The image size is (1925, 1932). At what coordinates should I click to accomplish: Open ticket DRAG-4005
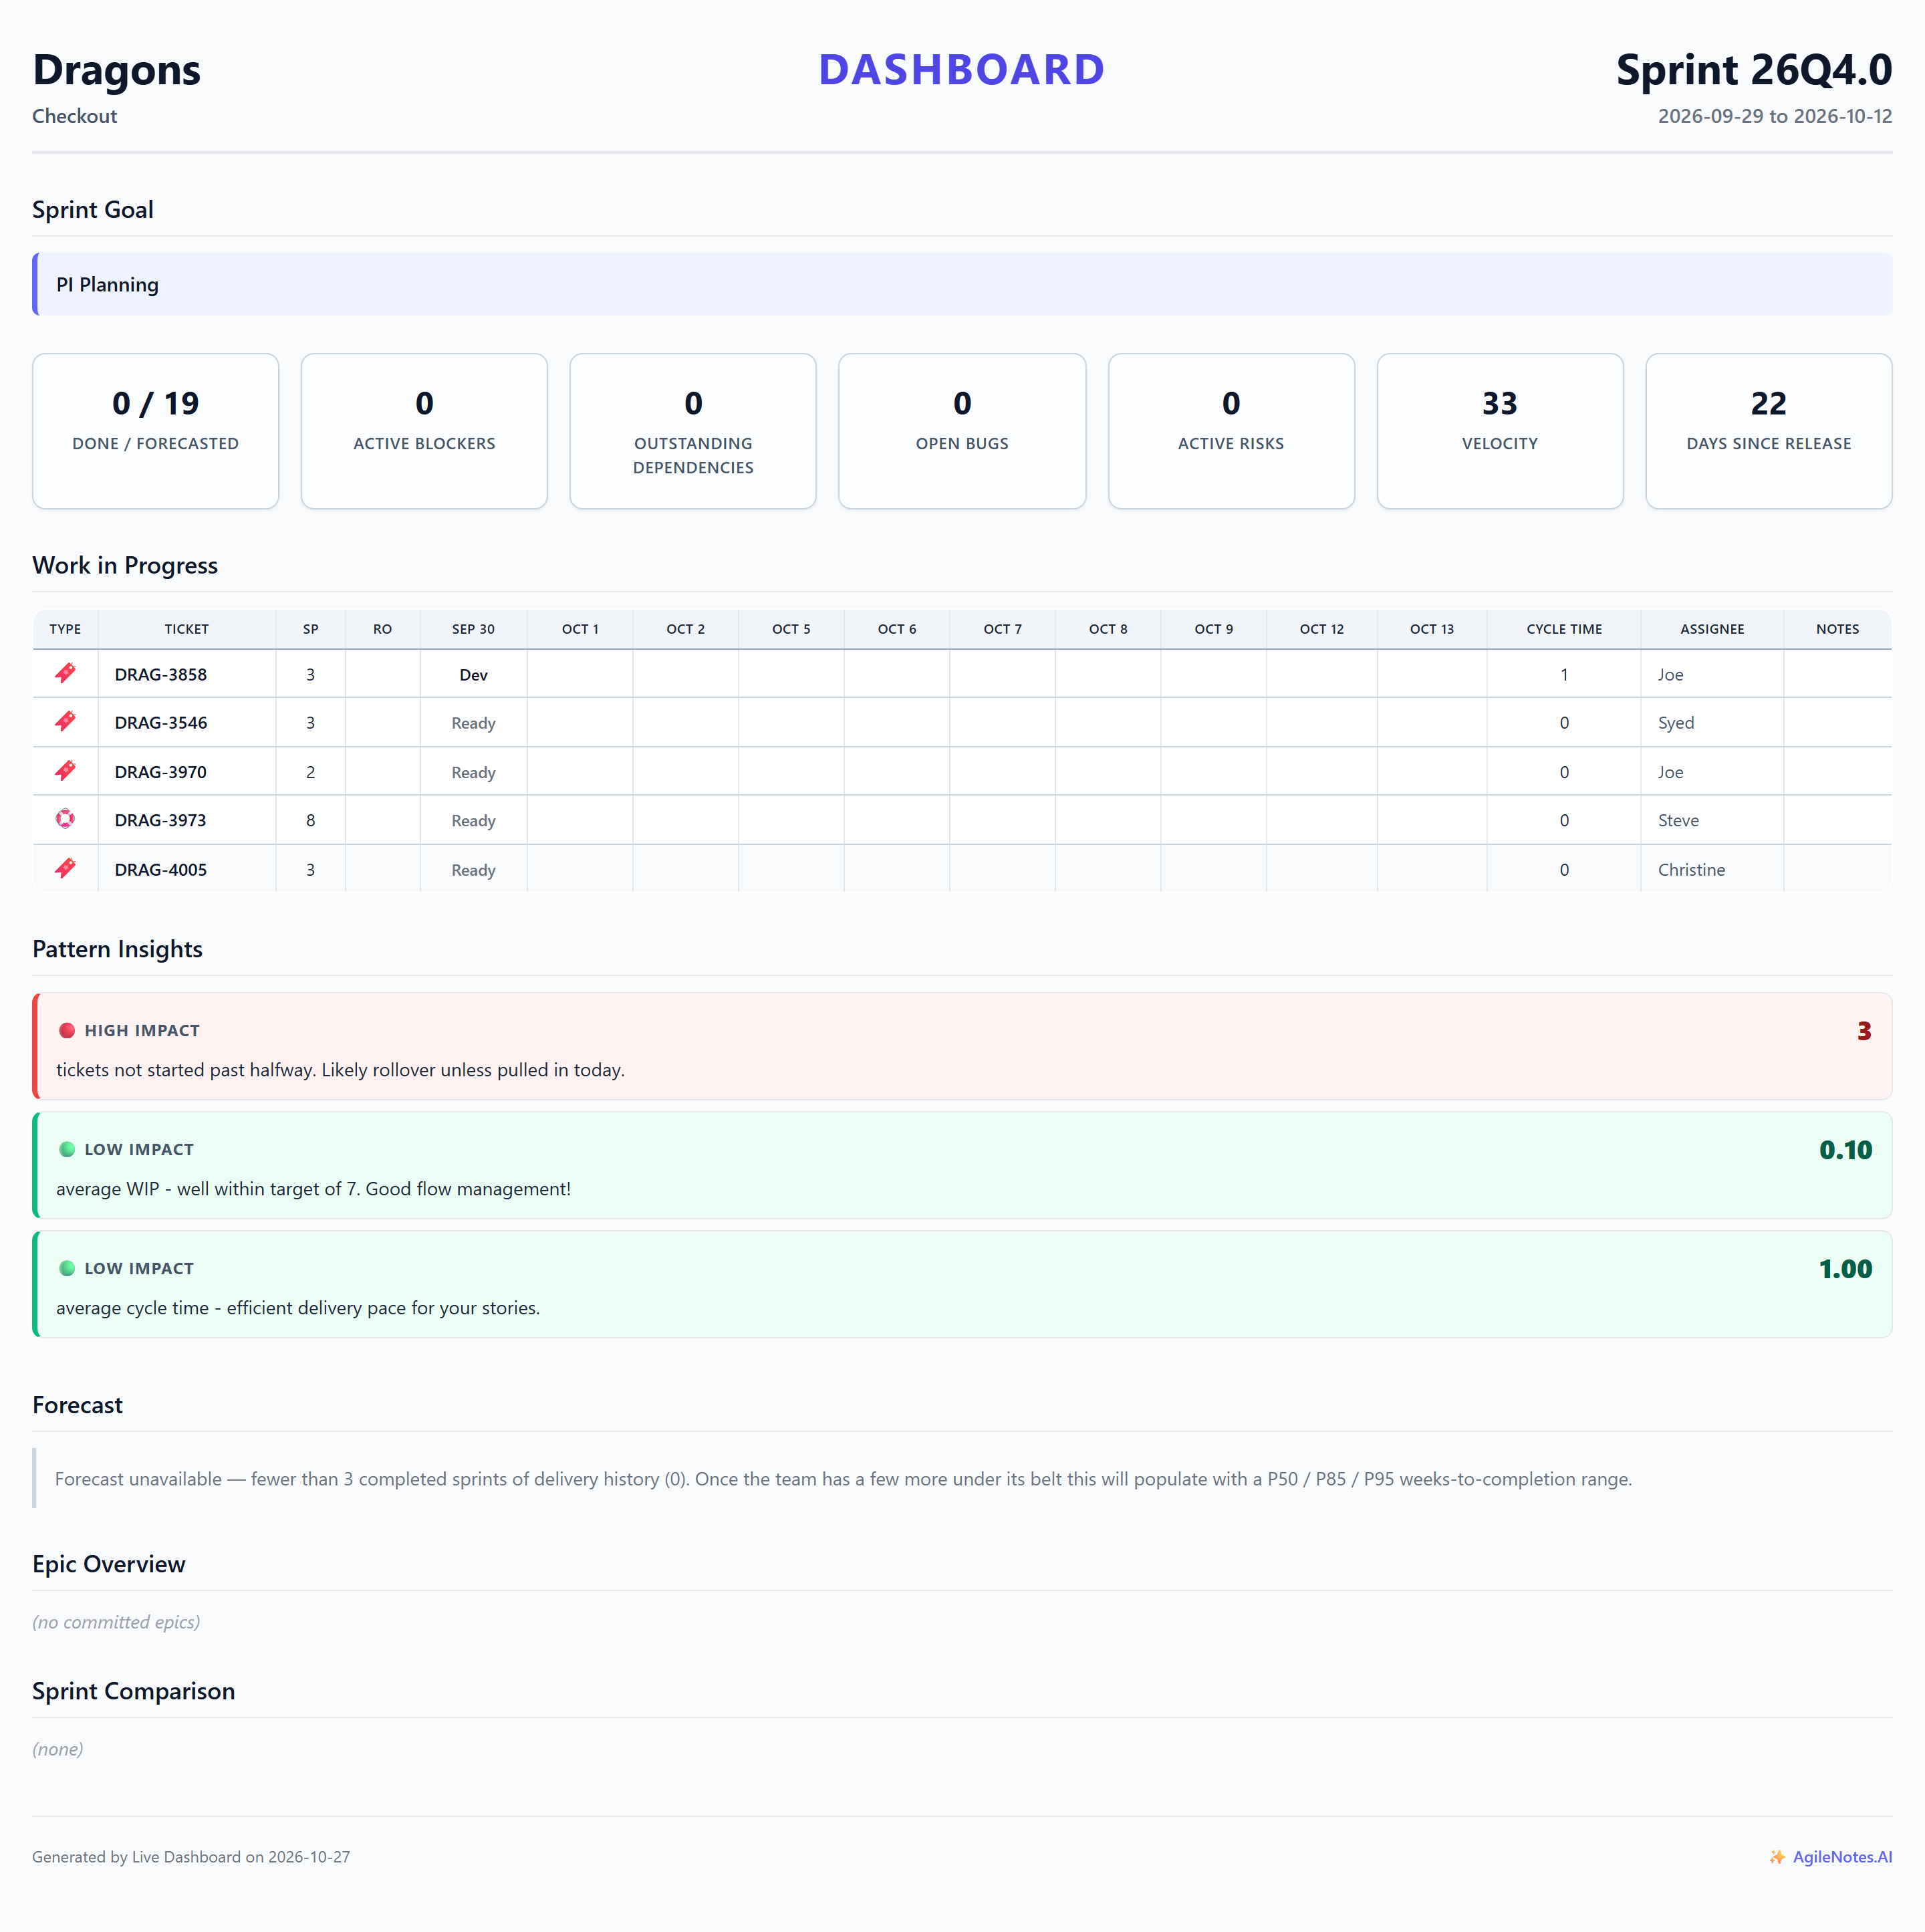pyautogui.click(x=161, y=870)
